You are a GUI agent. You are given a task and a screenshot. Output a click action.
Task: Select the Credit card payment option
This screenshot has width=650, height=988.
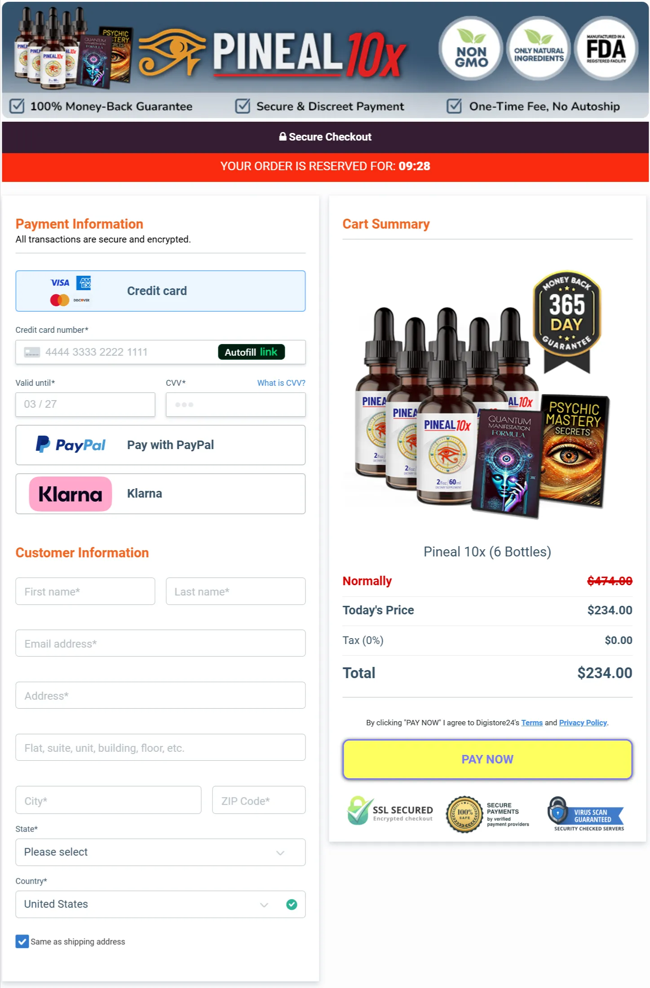pos(160,291)
